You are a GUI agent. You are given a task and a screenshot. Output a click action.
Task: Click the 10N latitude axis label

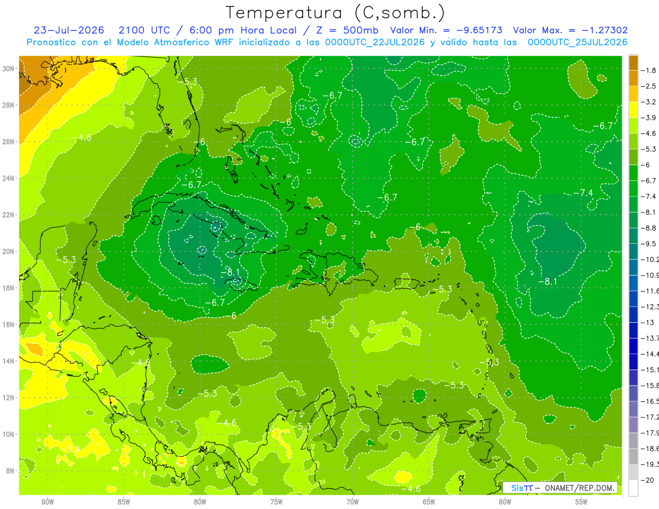(9, 434)
